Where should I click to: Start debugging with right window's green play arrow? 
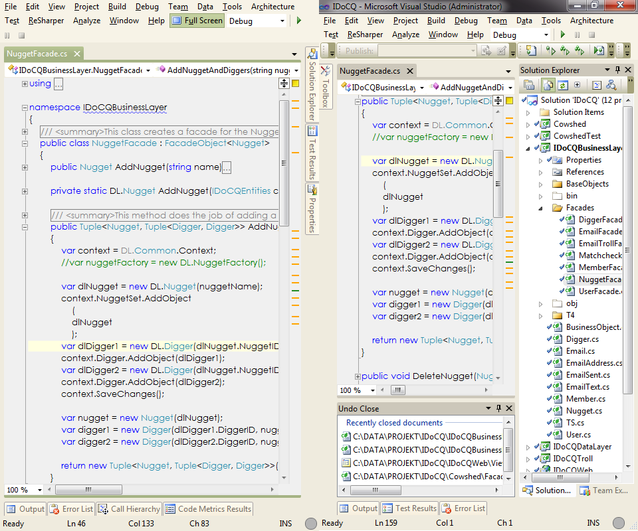563,35
